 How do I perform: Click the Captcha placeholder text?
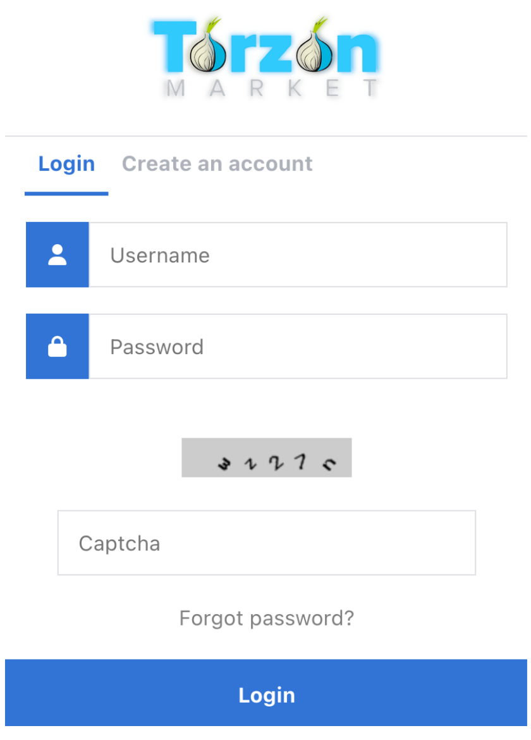[x=119, y=543]
